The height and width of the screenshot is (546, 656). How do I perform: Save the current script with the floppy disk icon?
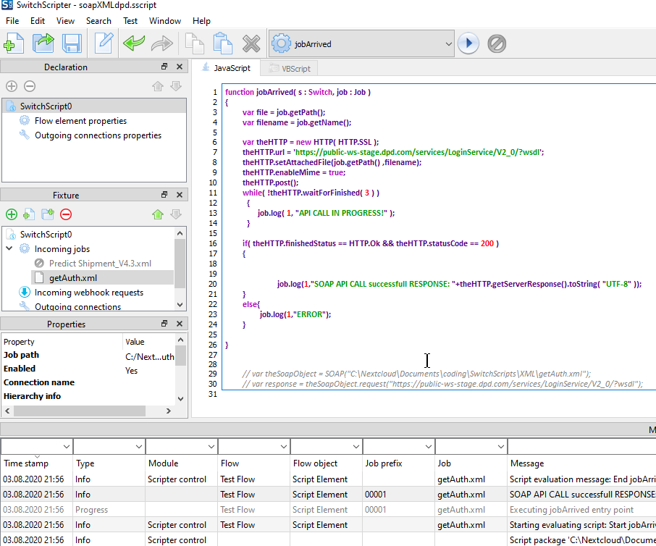(70, 43)
